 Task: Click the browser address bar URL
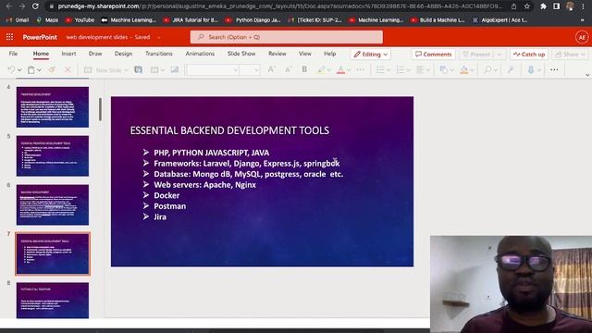tap(279, 6)
